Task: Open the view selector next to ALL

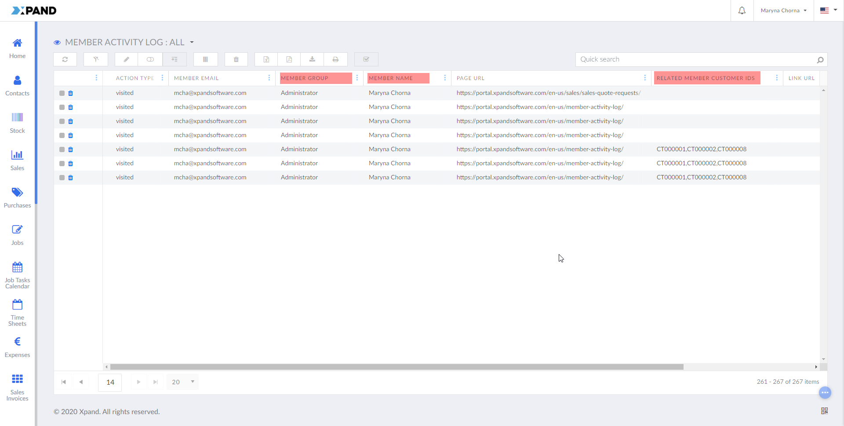Action: pyautogui.click(x=192, y=42)
